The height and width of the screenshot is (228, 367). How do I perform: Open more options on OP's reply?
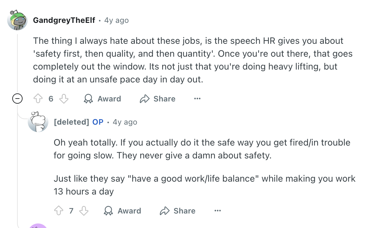point(218,211)
